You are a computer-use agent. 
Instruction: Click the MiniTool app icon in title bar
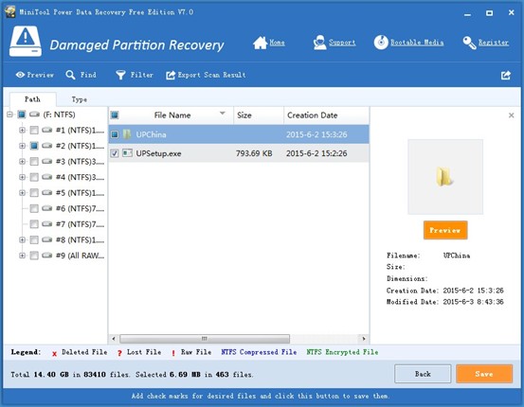tap(10, 11)
